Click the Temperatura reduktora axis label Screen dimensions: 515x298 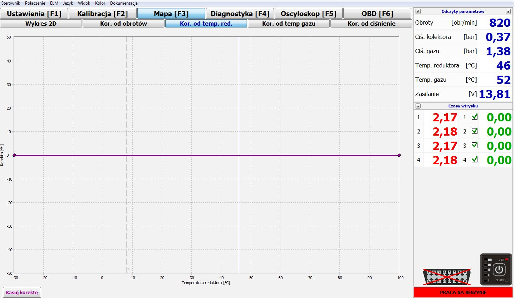click(206, 282)
